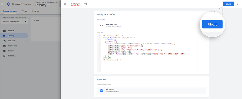Click the custom HTML code brackets icon
The height and width of the screenshot is (99, 242).
pyautogui.click(x=101, y=26)
